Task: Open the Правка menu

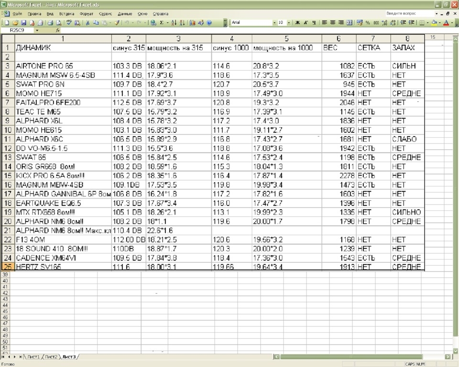Action: click(x=34, y=14)
